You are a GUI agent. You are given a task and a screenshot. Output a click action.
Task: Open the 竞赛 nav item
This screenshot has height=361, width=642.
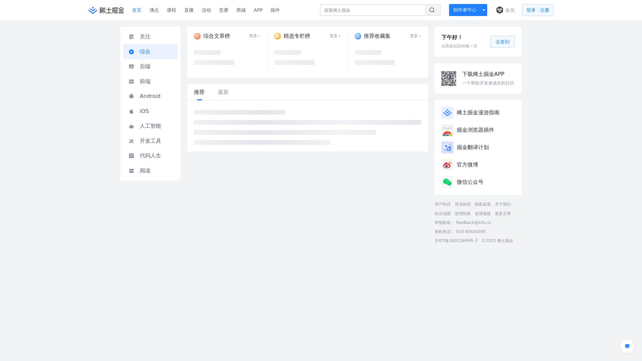[x=224, y=10]
